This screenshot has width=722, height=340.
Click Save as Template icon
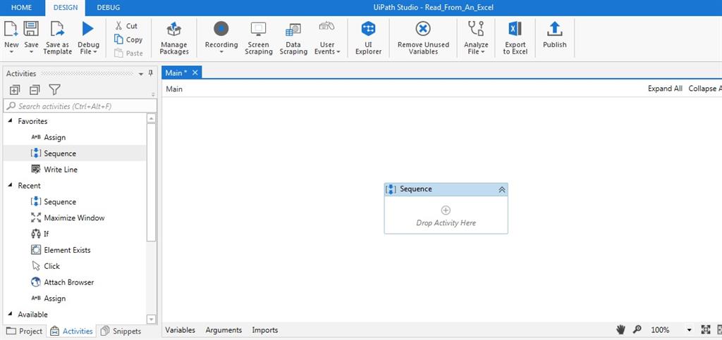(x=58, y=29)
